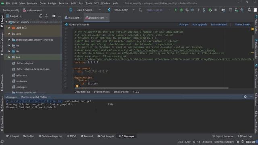Select the .gitignore file
The width and height of the screenshot is (258, 145).
(x=21, y=75)
